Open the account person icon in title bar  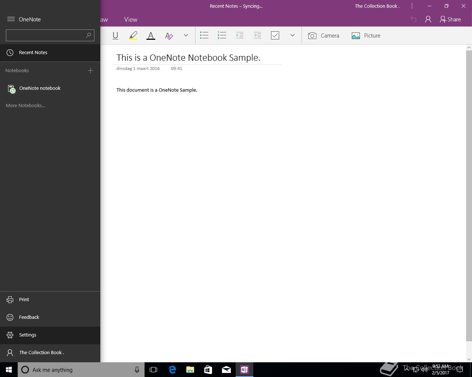(x=428, y=20)
